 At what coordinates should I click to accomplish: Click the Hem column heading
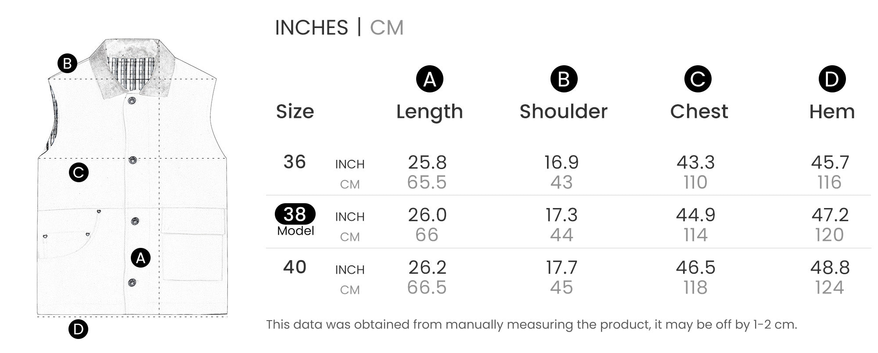(832, 112)
